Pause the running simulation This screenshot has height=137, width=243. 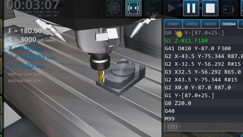(191, 8)
